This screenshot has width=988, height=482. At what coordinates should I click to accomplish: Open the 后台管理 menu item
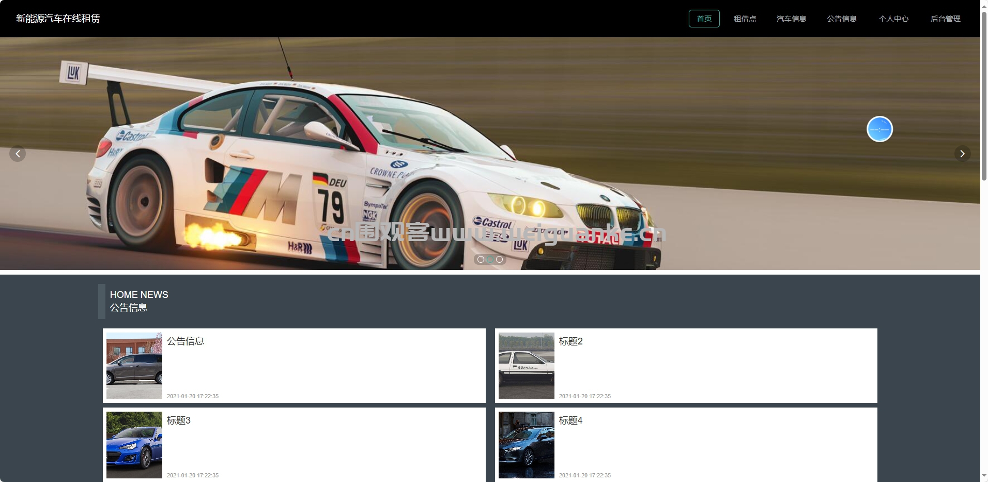coord(946,19)
